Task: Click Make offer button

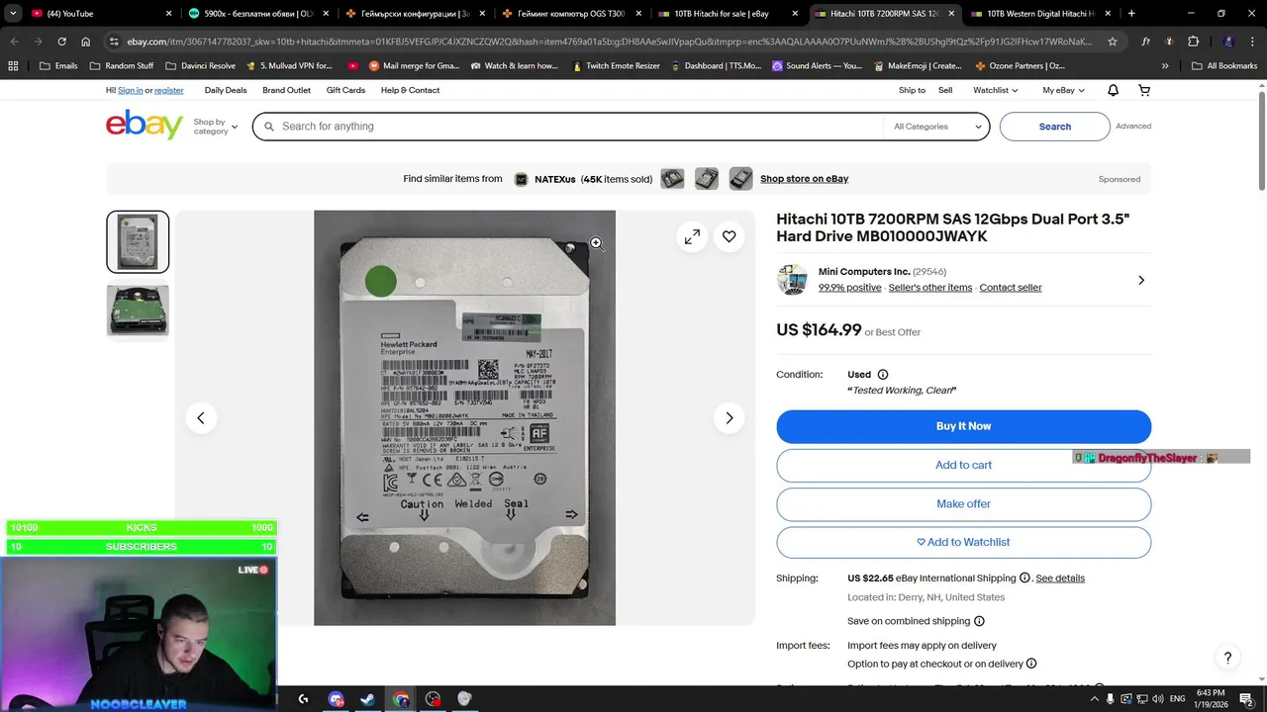Action: click(963, 503)
